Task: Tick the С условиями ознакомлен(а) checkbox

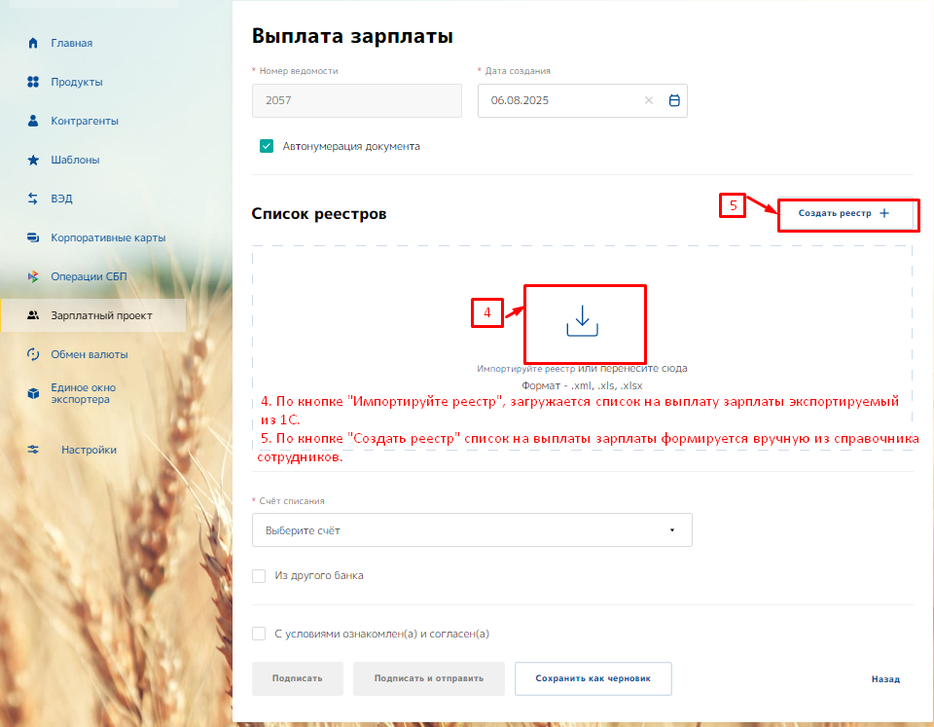Action: tap(259, 634)
